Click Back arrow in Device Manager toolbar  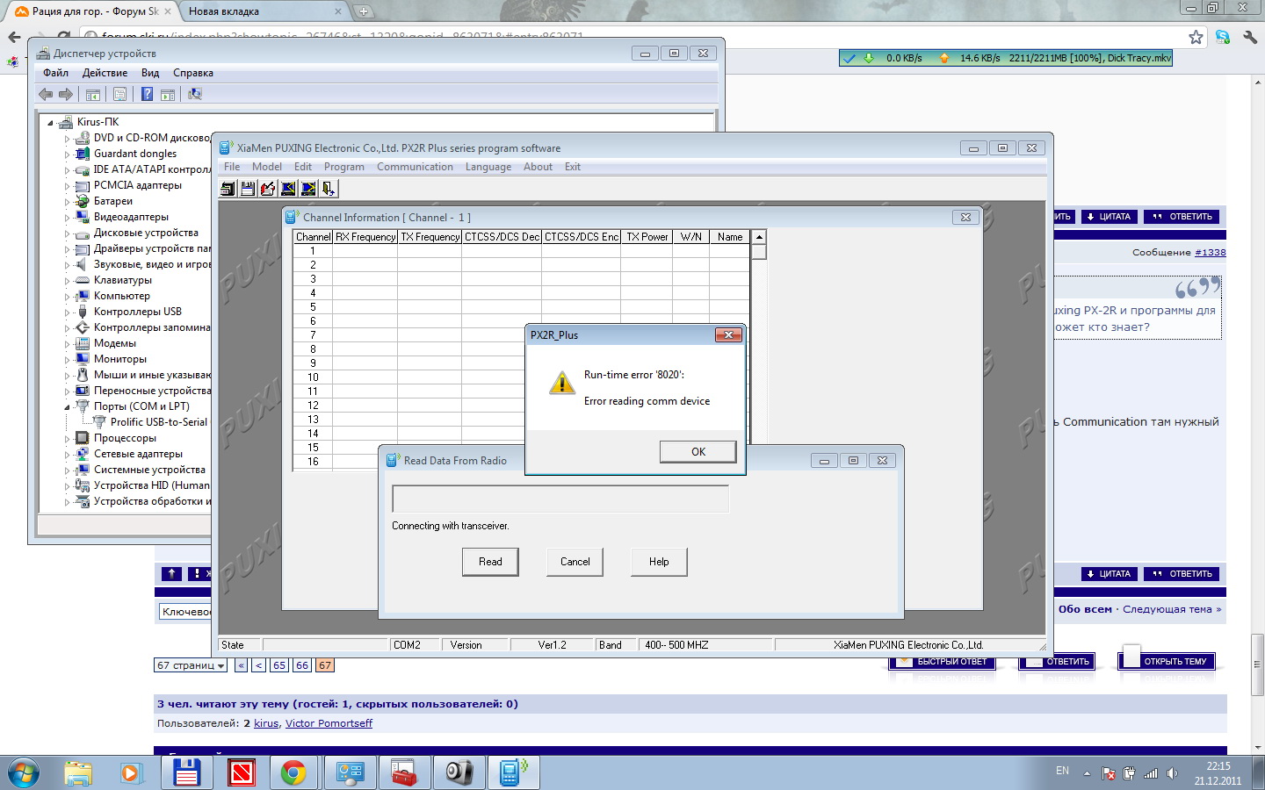tap(46, 94)
